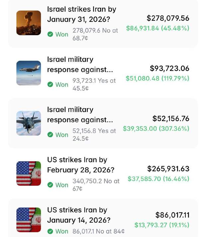Click the $39,353.00 (307.36%) profit figure

156,129
